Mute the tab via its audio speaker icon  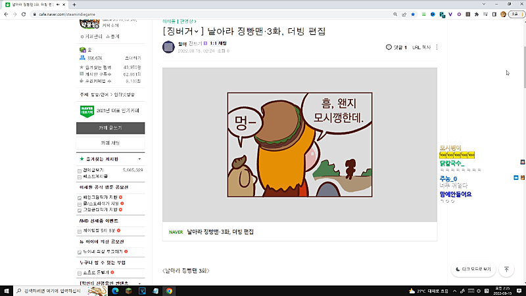point(58,5)
